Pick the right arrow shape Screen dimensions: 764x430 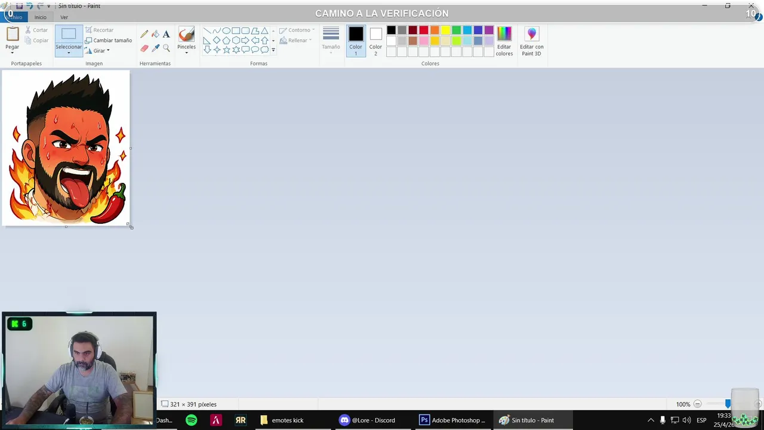pos(245,40)
